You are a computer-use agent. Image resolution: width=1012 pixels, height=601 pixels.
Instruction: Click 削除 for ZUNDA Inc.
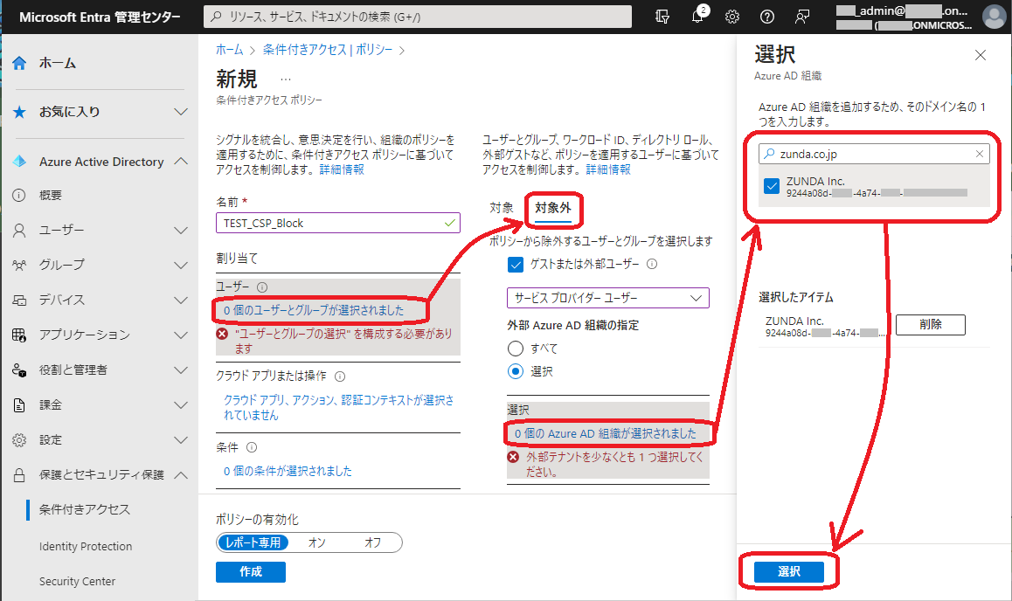click(930, 324)
